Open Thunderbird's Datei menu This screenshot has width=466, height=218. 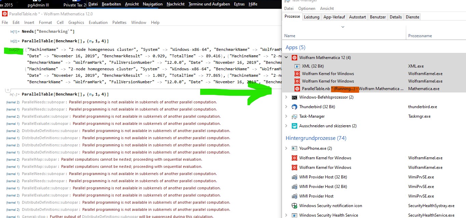tap(93, 4)
